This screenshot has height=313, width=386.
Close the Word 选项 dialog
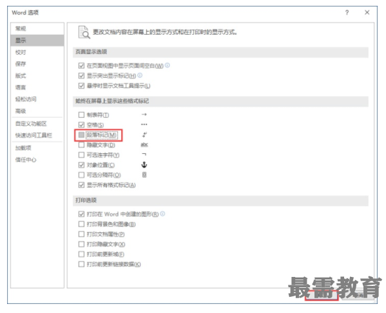tap(367, 12)
